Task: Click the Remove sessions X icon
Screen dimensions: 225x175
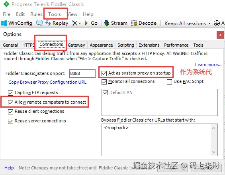Action: point(74,23)
